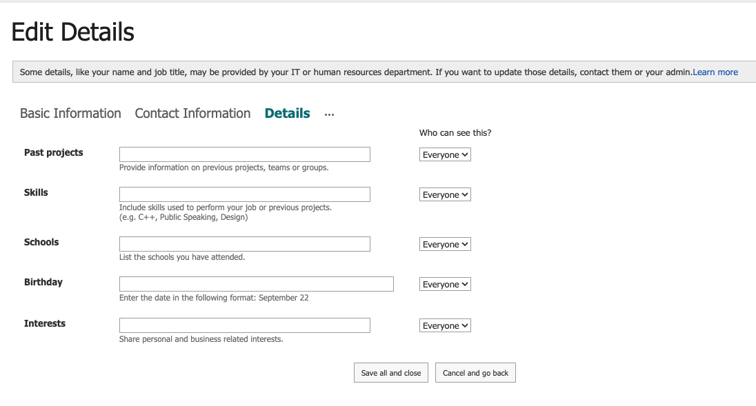Open the Past projects visibility dropdown
Image resolution: width=756 pixels, height=406 pixels.
445,154
